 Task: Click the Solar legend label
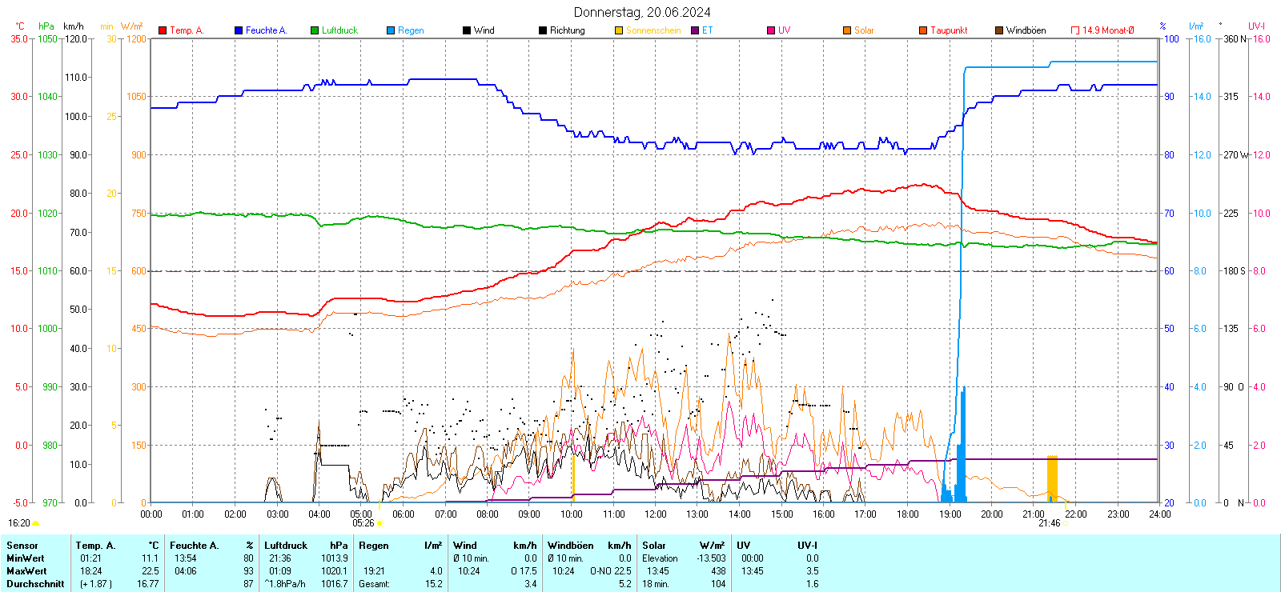(864, 30)
